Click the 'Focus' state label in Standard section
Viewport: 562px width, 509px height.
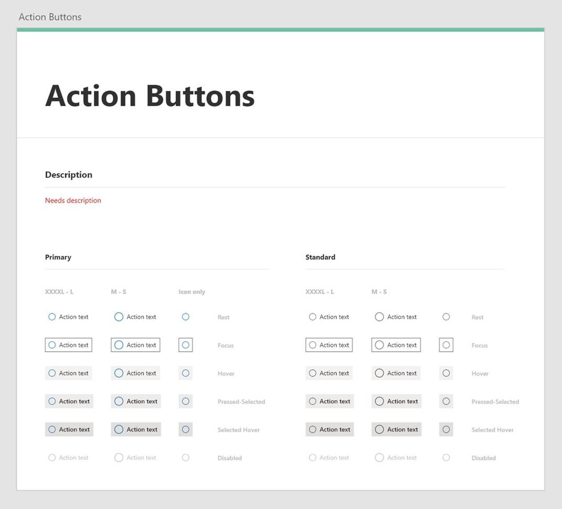pos(480,345)
